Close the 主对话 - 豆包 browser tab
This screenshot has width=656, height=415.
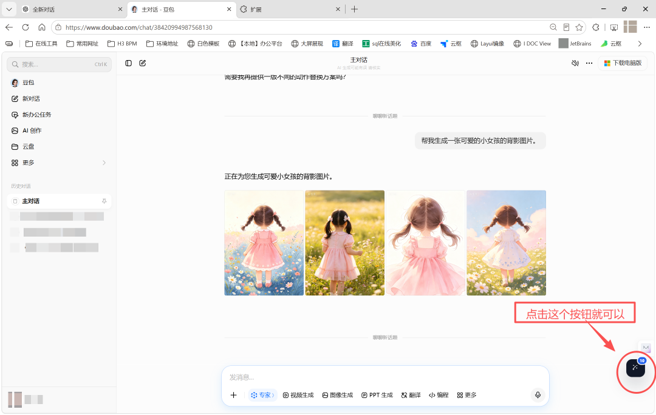pyautogui.click(x=229, y=9)
